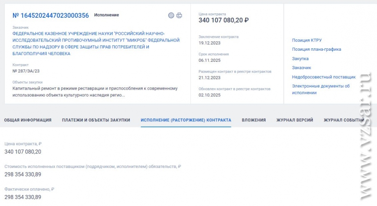The width and height of the screenshot is (377, 206).
Task: Click the @ subscribe icon near print
Action: click(x=171, y=15)
